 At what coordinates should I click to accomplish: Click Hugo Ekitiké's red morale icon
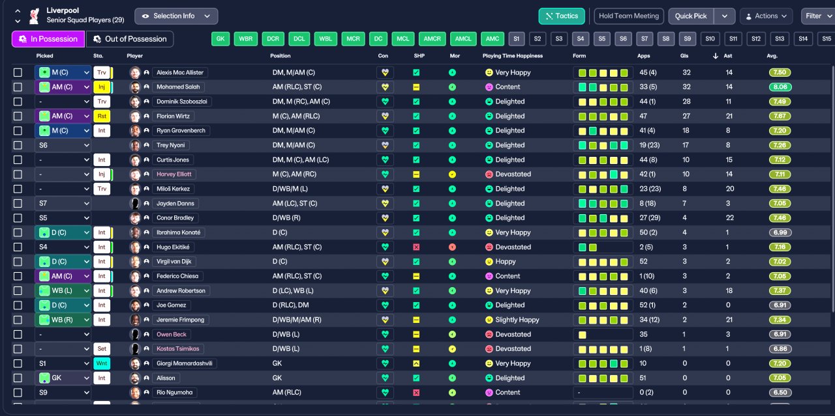[x=452, y=247]
